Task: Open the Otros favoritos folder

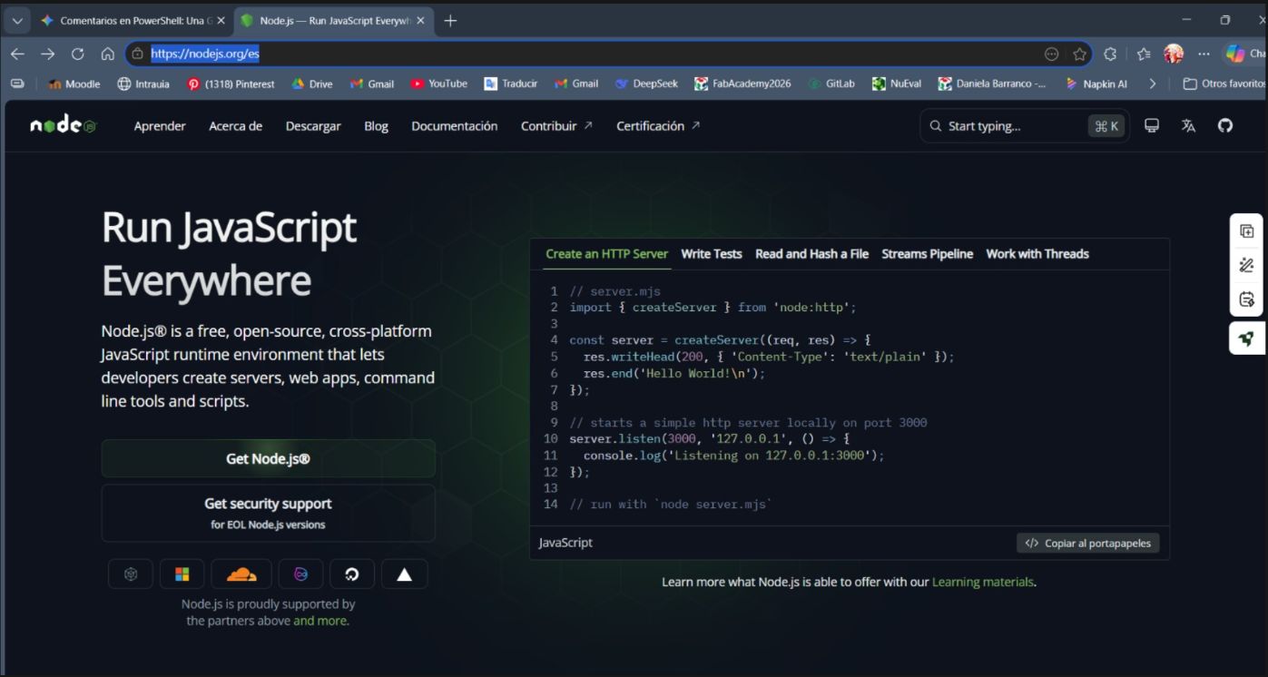Action: click(1223, 83)
